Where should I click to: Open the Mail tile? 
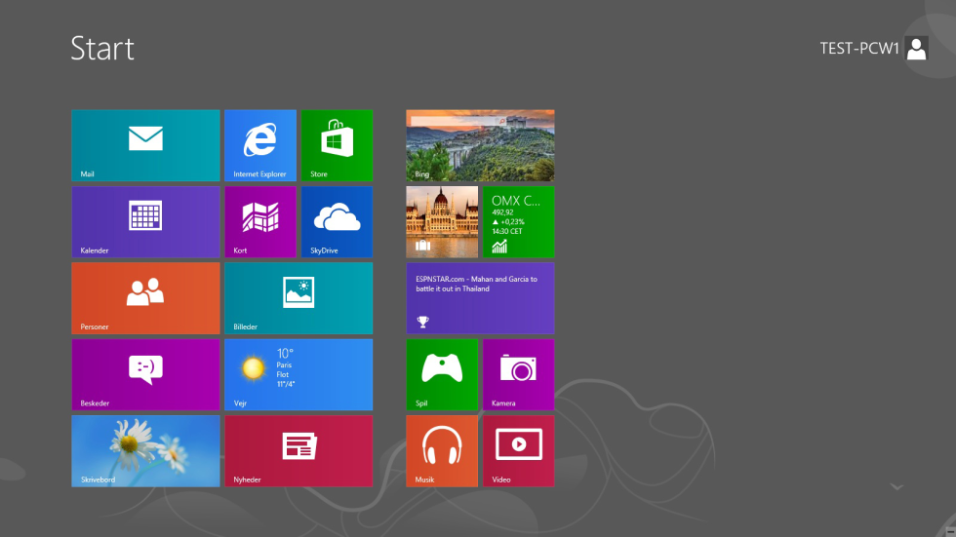145,145
